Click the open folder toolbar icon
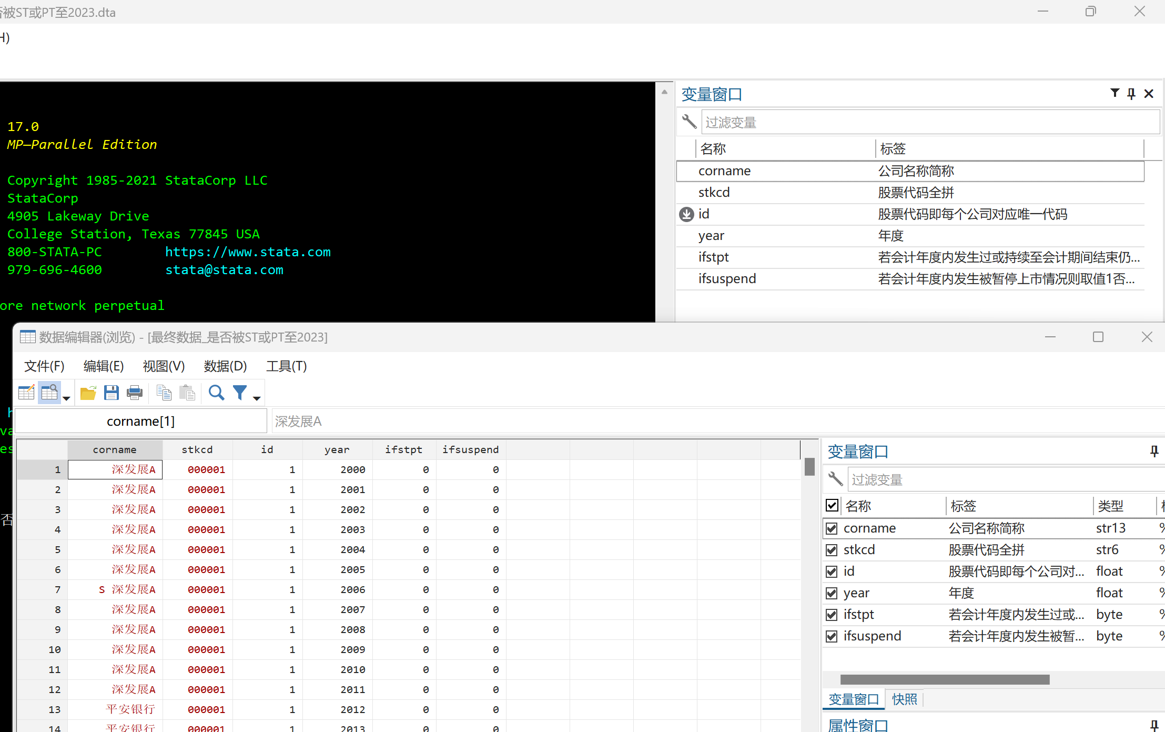 coord(88,393)
